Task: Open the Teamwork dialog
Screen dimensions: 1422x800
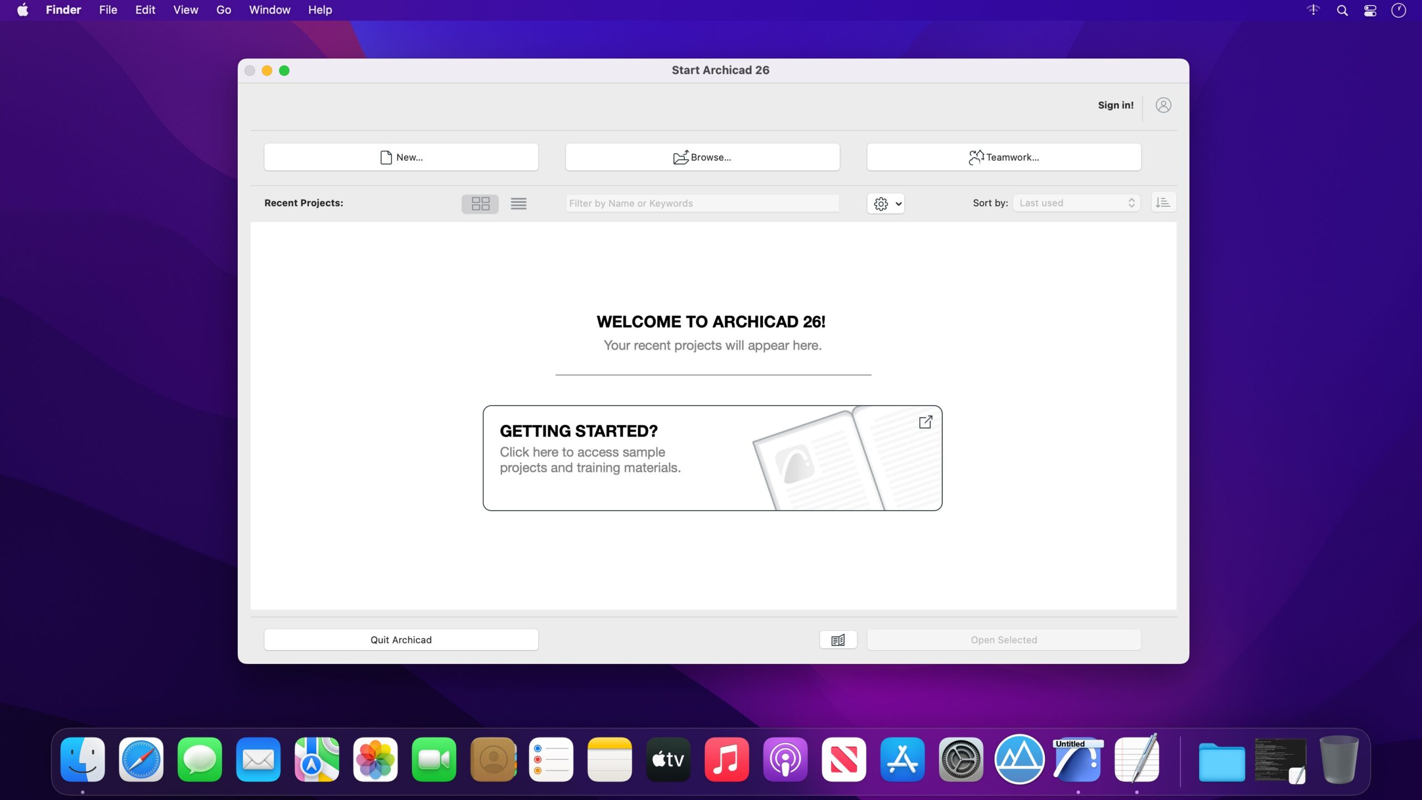Action: 1004,157
